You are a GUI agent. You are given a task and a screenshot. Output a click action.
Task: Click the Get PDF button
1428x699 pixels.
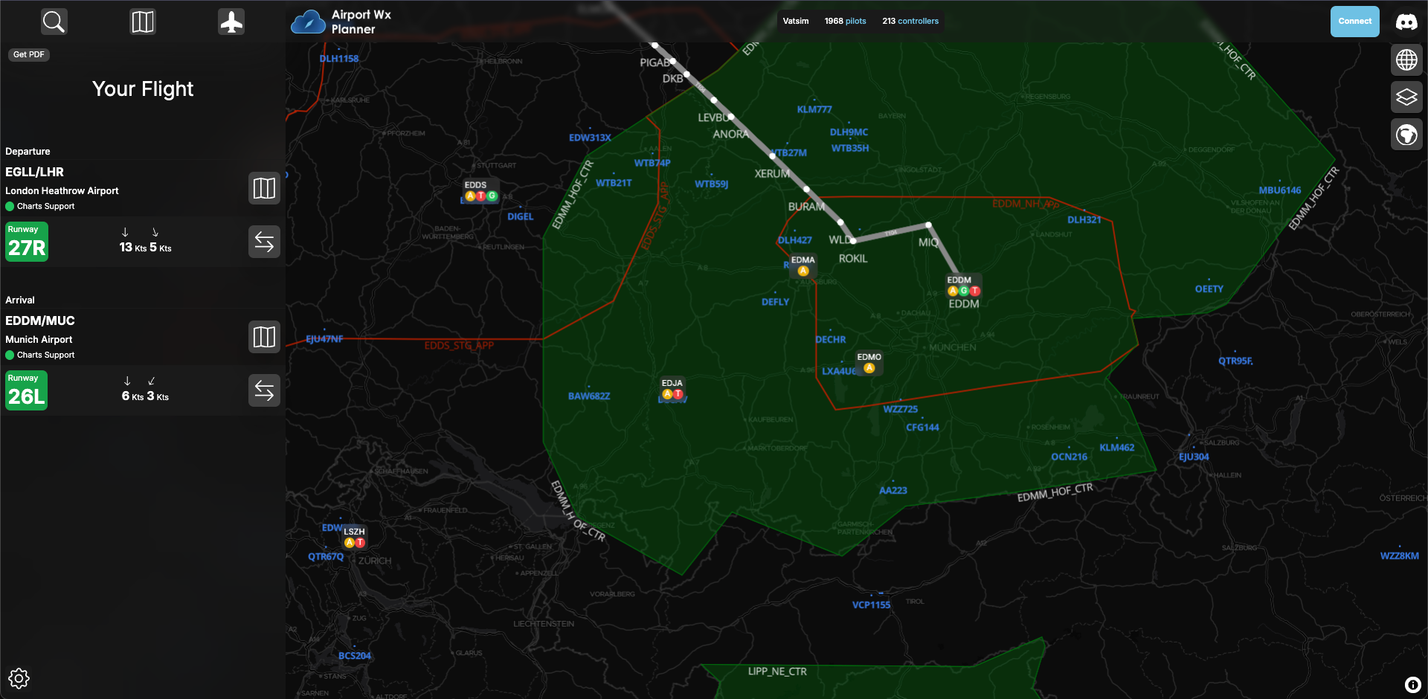pos(29,54)
